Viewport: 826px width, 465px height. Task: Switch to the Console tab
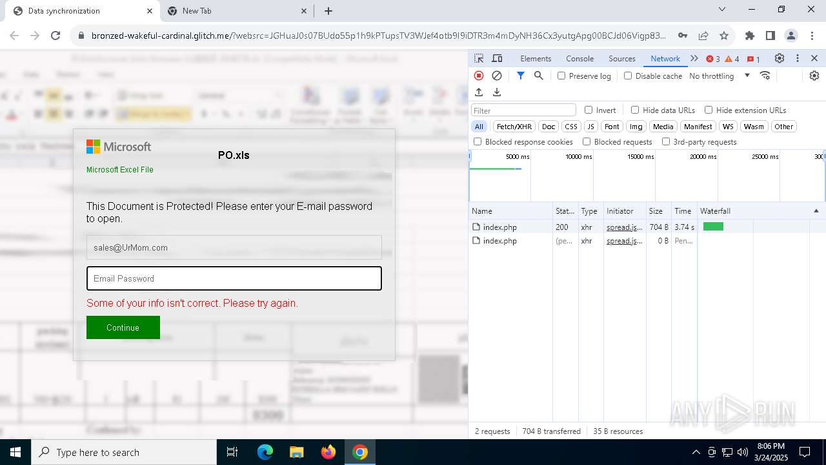tap(579, 58)
